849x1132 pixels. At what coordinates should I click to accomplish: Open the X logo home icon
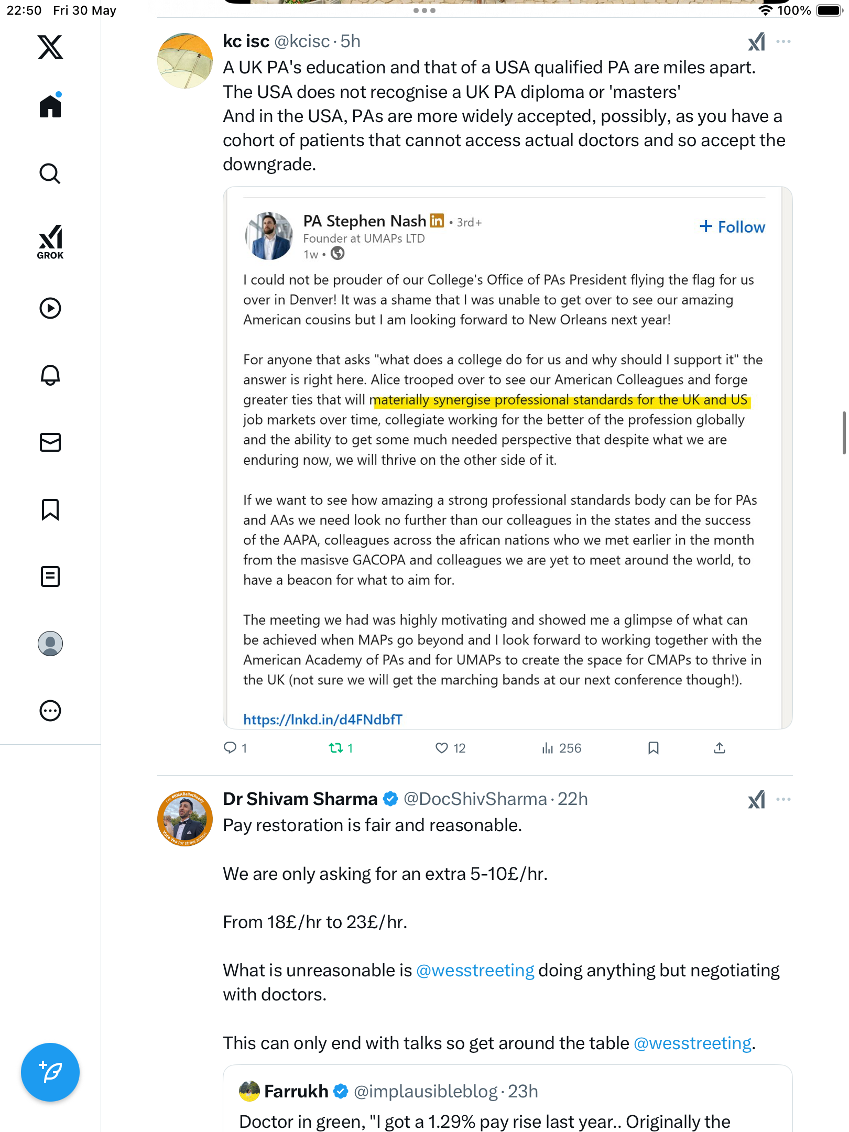(50, 47)
